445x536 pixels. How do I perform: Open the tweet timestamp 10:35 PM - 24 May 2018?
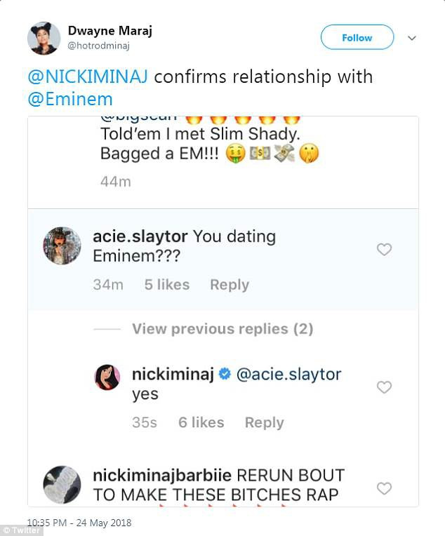point(79,523)
